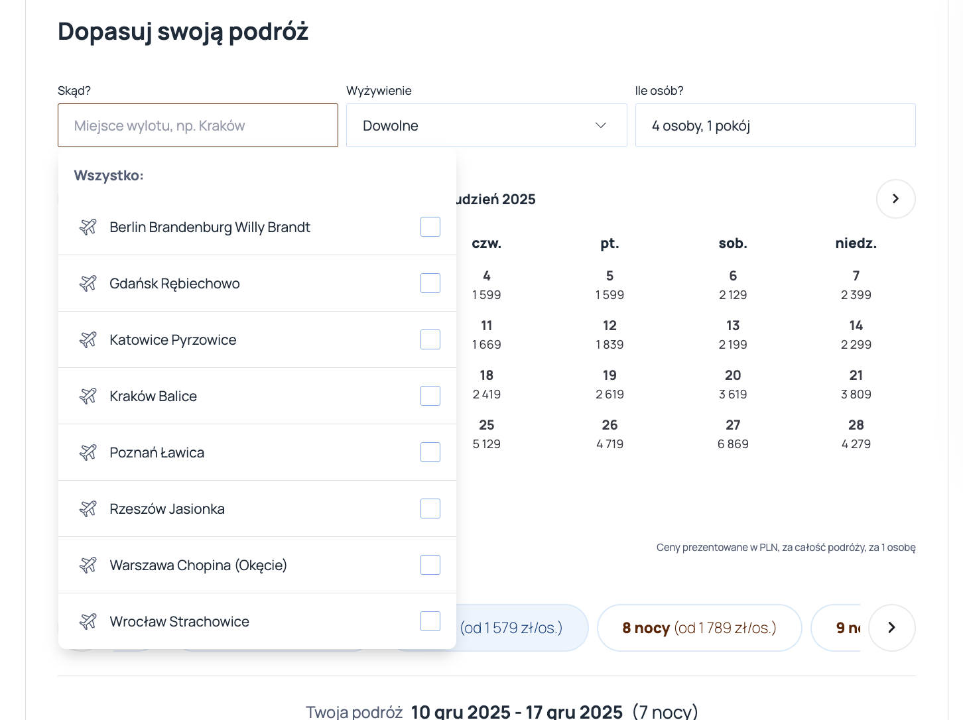The image size is (963, 720).
Task: Click airplane icon beside Berlin Brandenburg Willy Brandt
Action: [x=88, y=227]
